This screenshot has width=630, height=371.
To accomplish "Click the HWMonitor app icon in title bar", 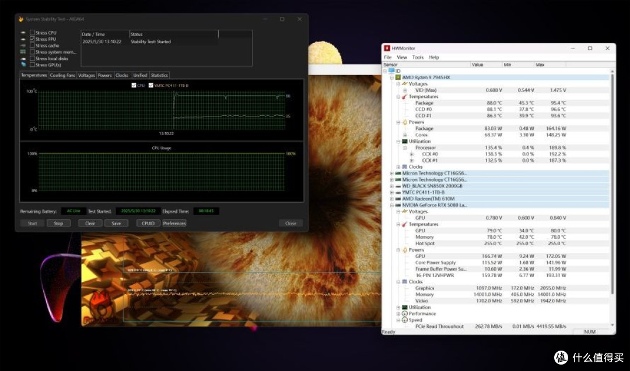I will (x=387, y=48).
